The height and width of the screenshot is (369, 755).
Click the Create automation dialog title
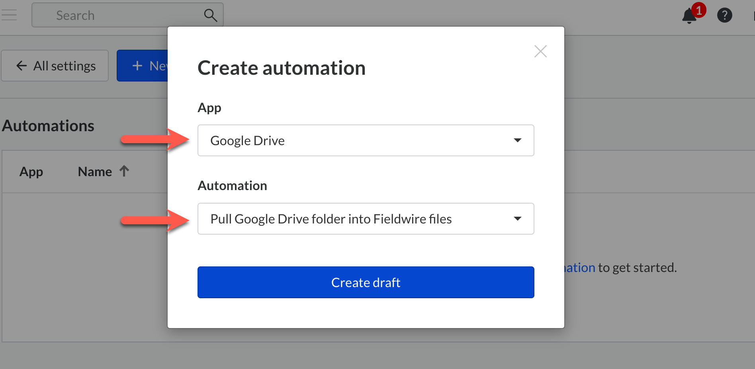click(282, 68)
